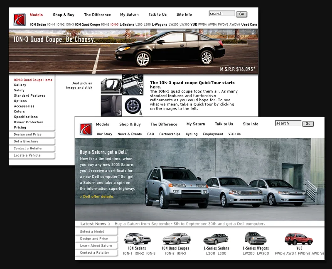
Task: Click the Get a Brochure button
Action: 32,142
